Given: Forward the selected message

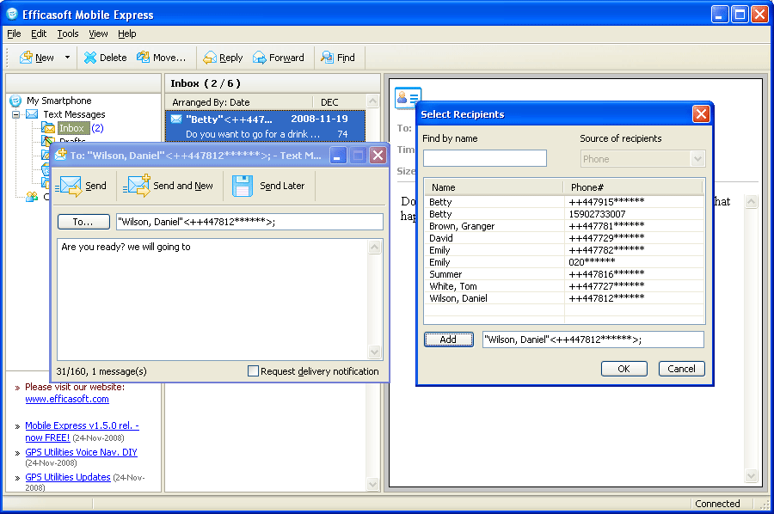Looking at the screenshot, I should tap(279, 58).
